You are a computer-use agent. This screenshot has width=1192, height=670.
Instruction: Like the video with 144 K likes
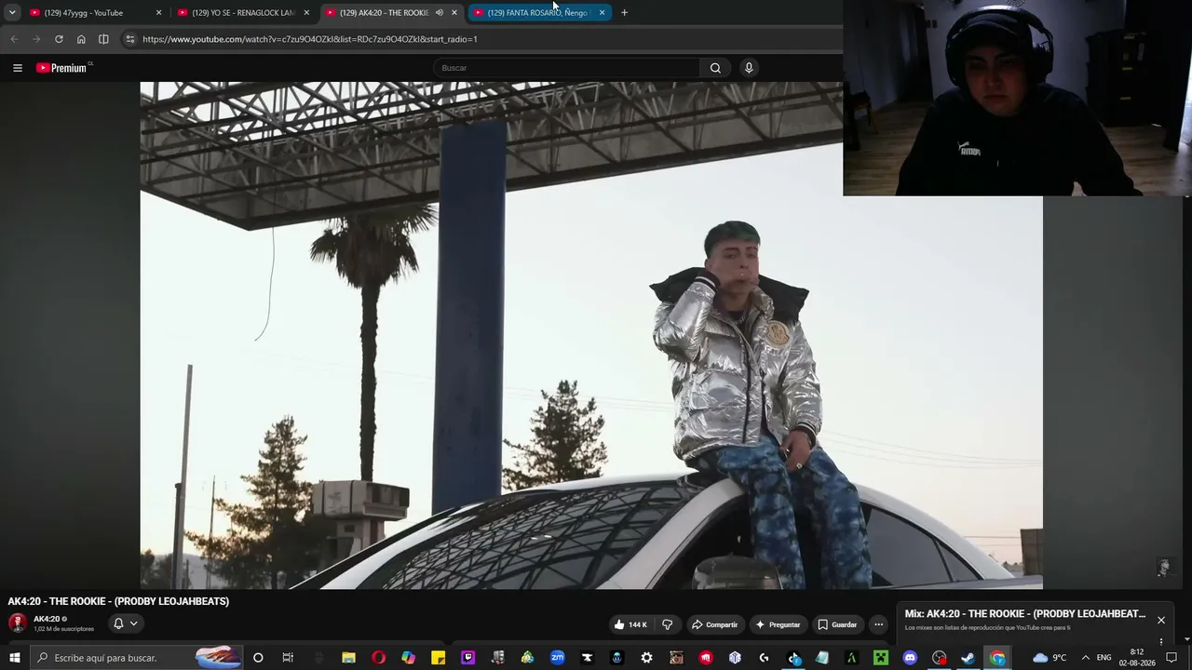[x=630, y=624]
